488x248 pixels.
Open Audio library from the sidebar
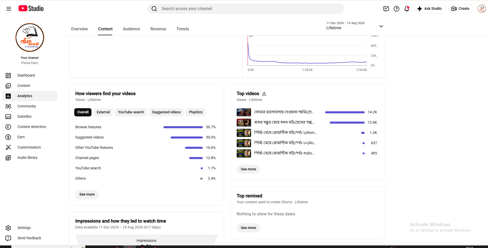(30, 158)
